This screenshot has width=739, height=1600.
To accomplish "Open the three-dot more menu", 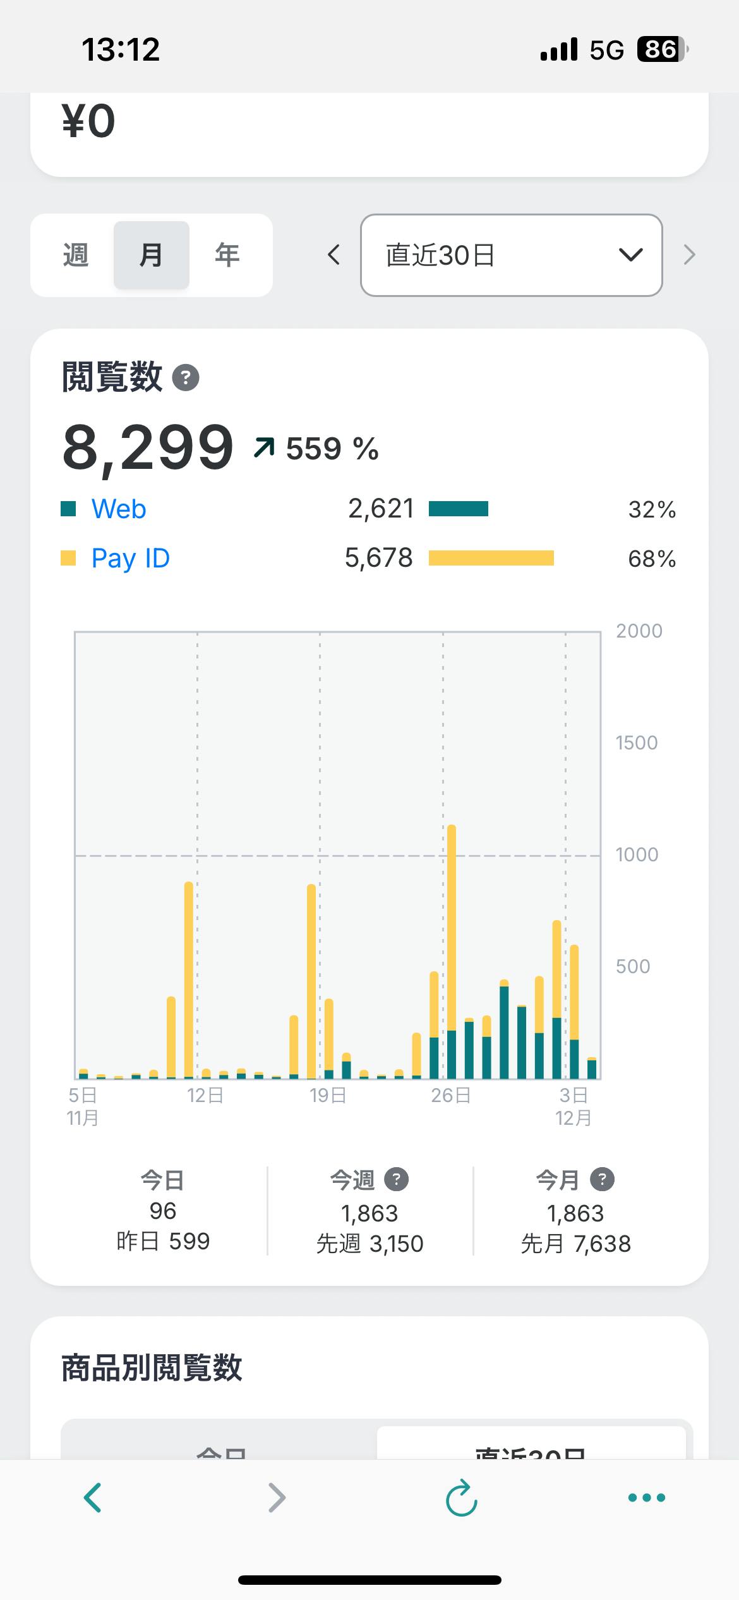I will point(646,1497).
